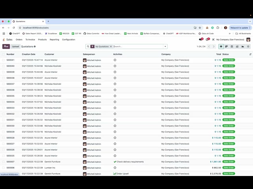Open the All Bookmarks folder
This screenshot has height=189, width=253.
coord(243,33)
